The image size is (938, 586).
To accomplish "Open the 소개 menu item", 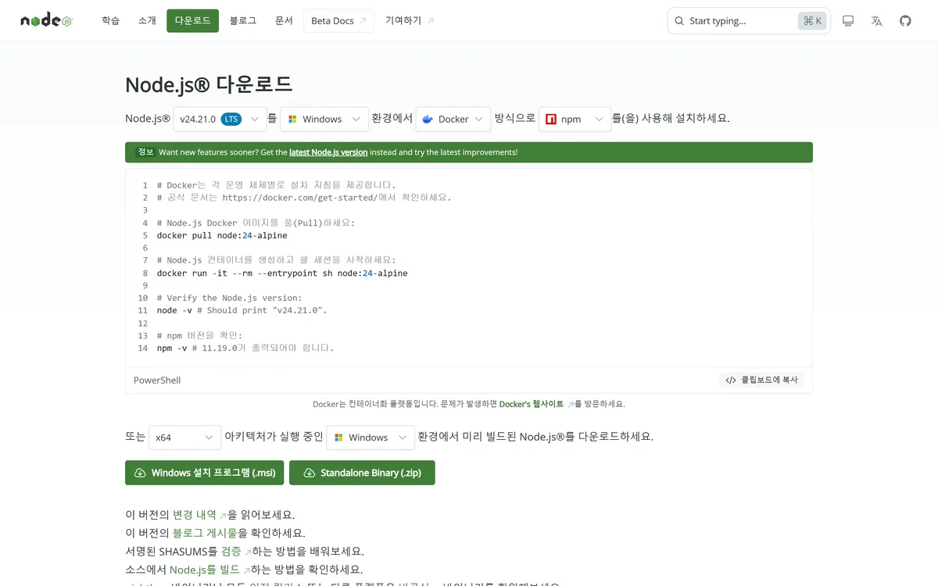I will 147,20.
